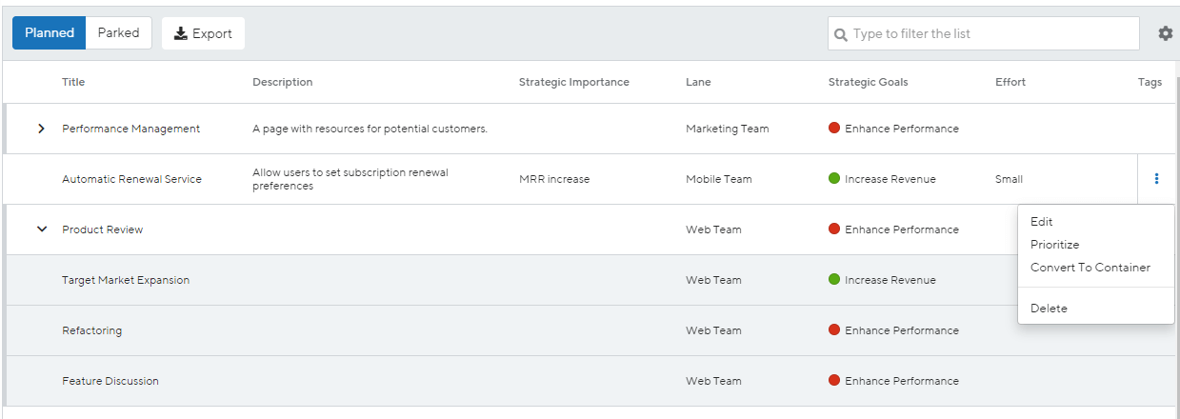Click green status dot on Target Market Expansion row

(x=834, y=280)
